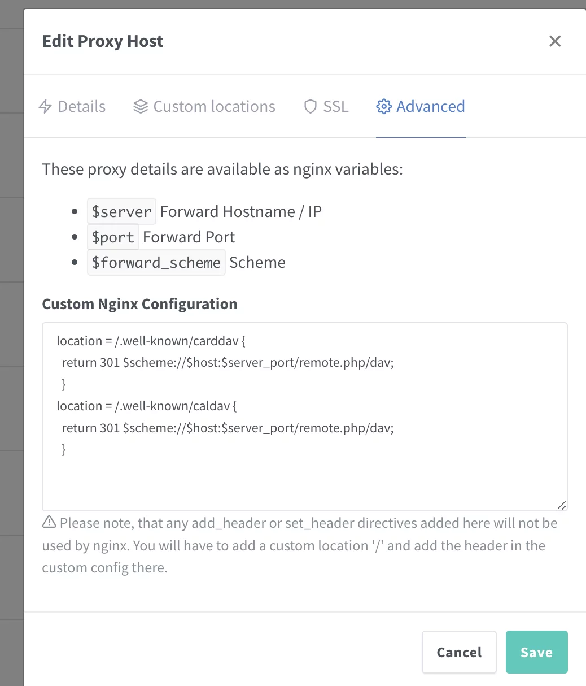Open the Custom locations tab
The image size is (586, 686).
tap(214, 107)
